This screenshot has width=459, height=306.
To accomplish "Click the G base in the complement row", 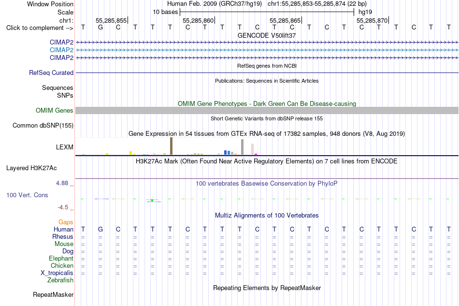I will tap(100, 27).
